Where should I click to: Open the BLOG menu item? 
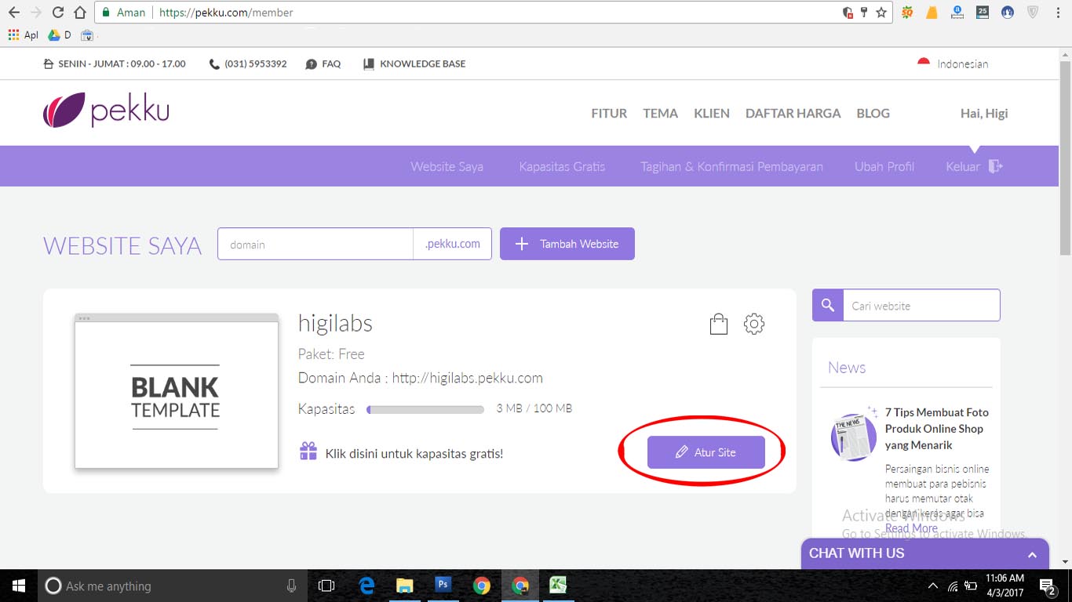(873, 113)
